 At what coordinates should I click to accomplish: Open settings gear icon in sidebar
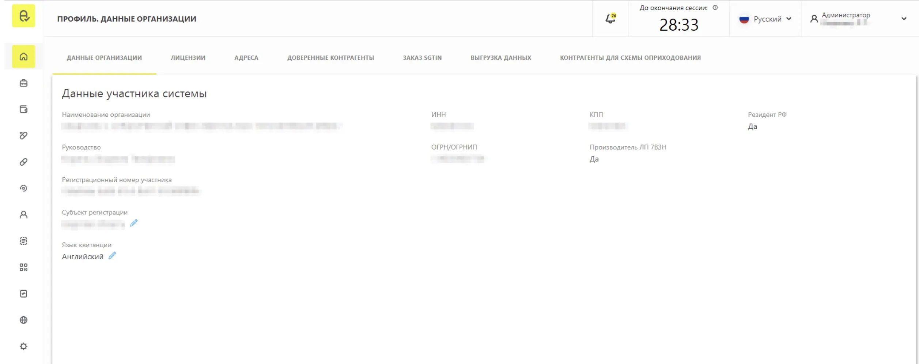[x=23, y=346]
